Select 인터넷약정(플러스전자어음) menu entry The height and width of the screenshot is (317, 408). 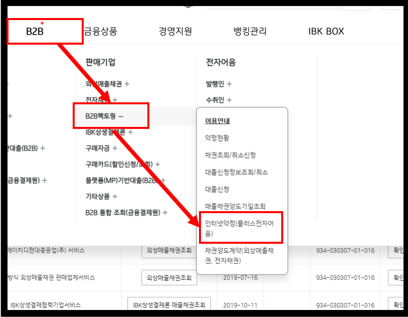(241, 228)
